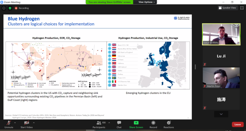Click the Record button

point(153,125)
